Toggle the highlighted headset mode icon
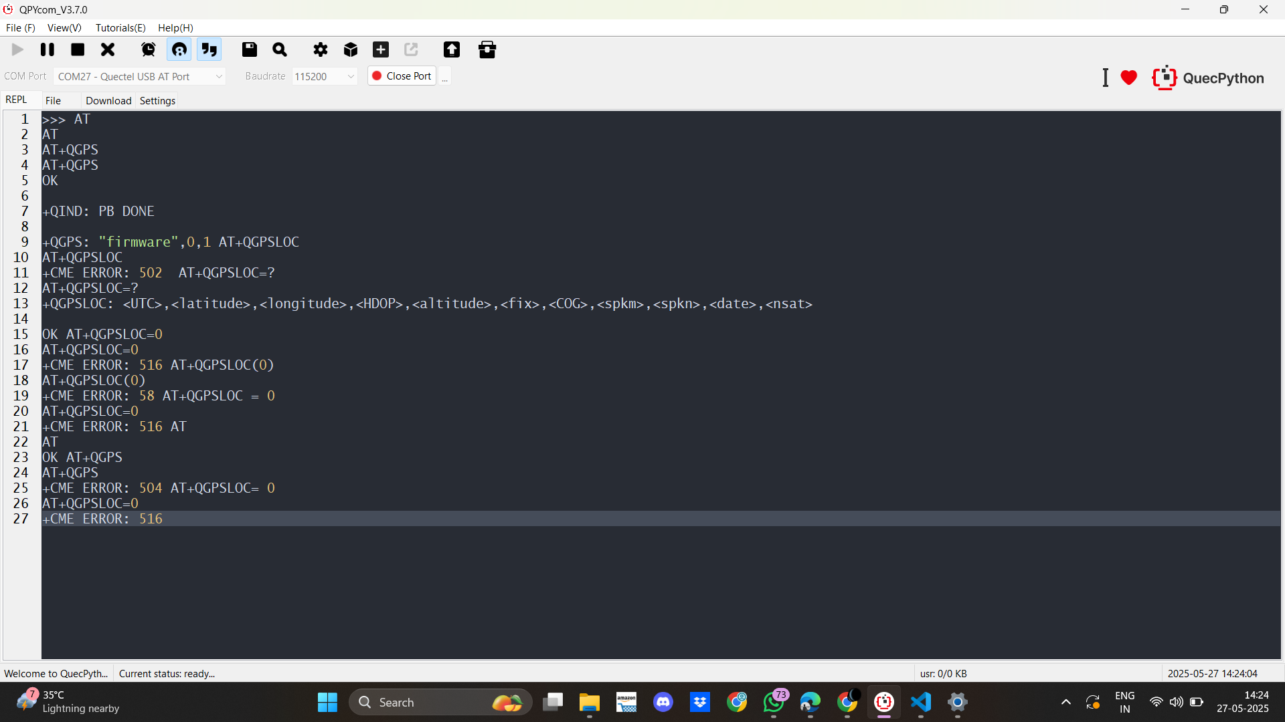 179,49
